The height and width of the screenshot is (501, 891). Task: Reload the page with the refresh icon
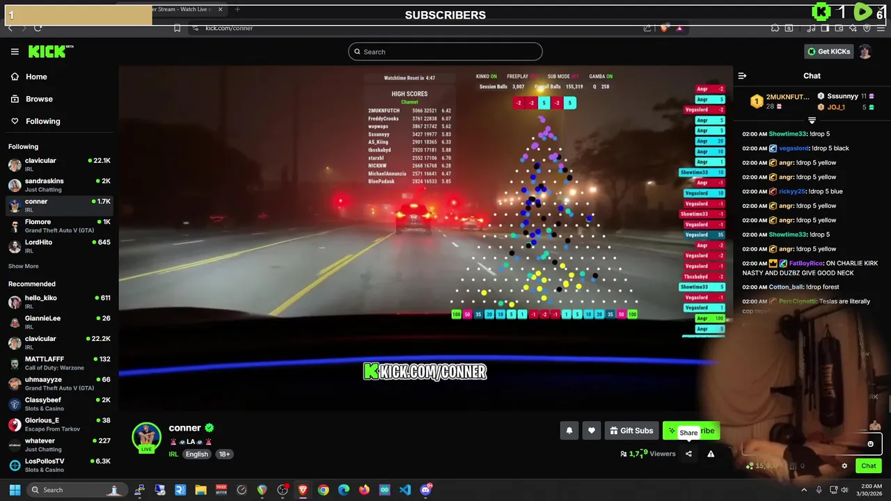pos(38,28)
